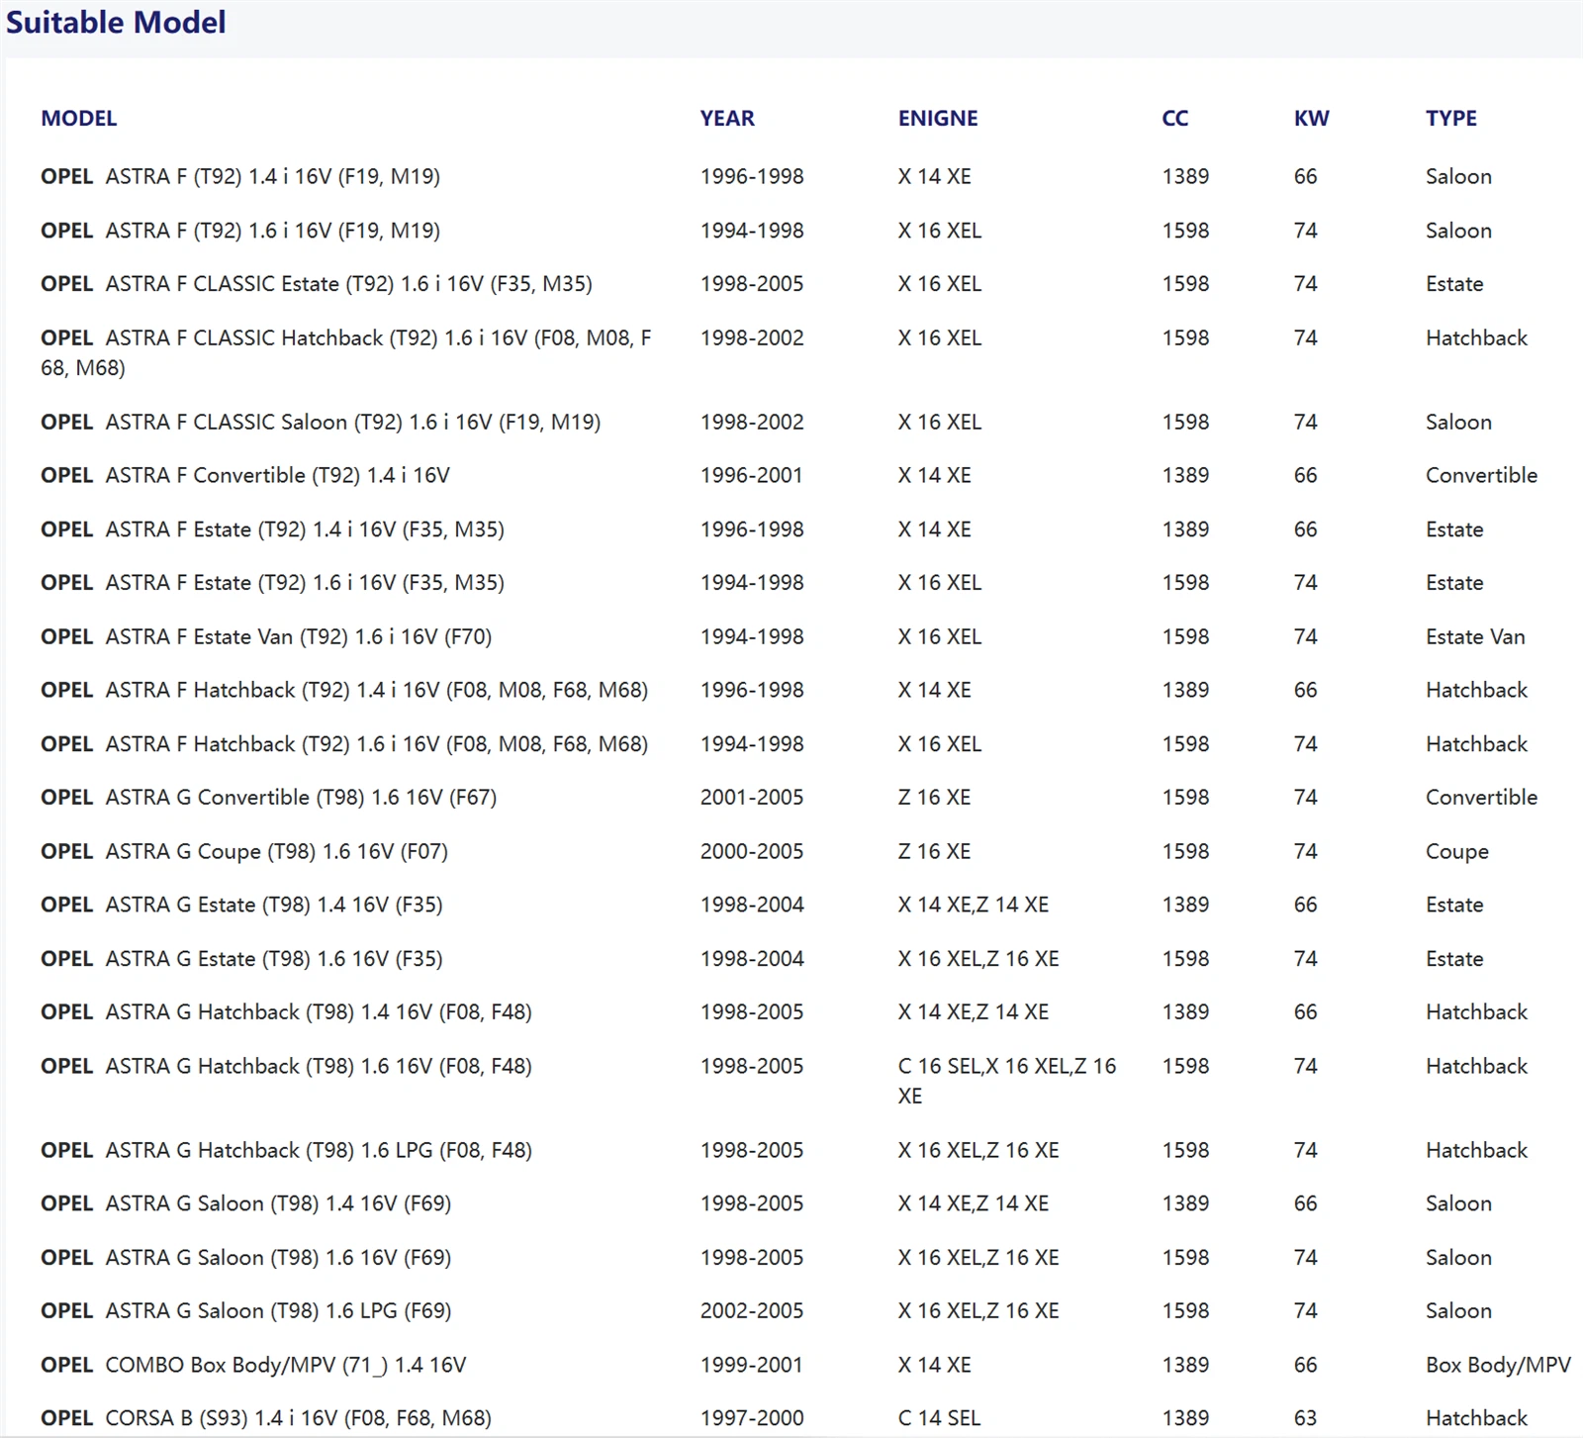Click year '1998-2005' in CLASSIC Estate row
The image size is (1583, 1438).
[752, 284]
